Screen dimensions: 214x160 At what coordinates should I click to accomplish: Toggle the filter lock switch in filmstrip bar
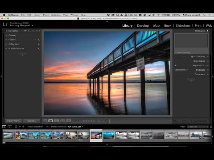point(211,127)
